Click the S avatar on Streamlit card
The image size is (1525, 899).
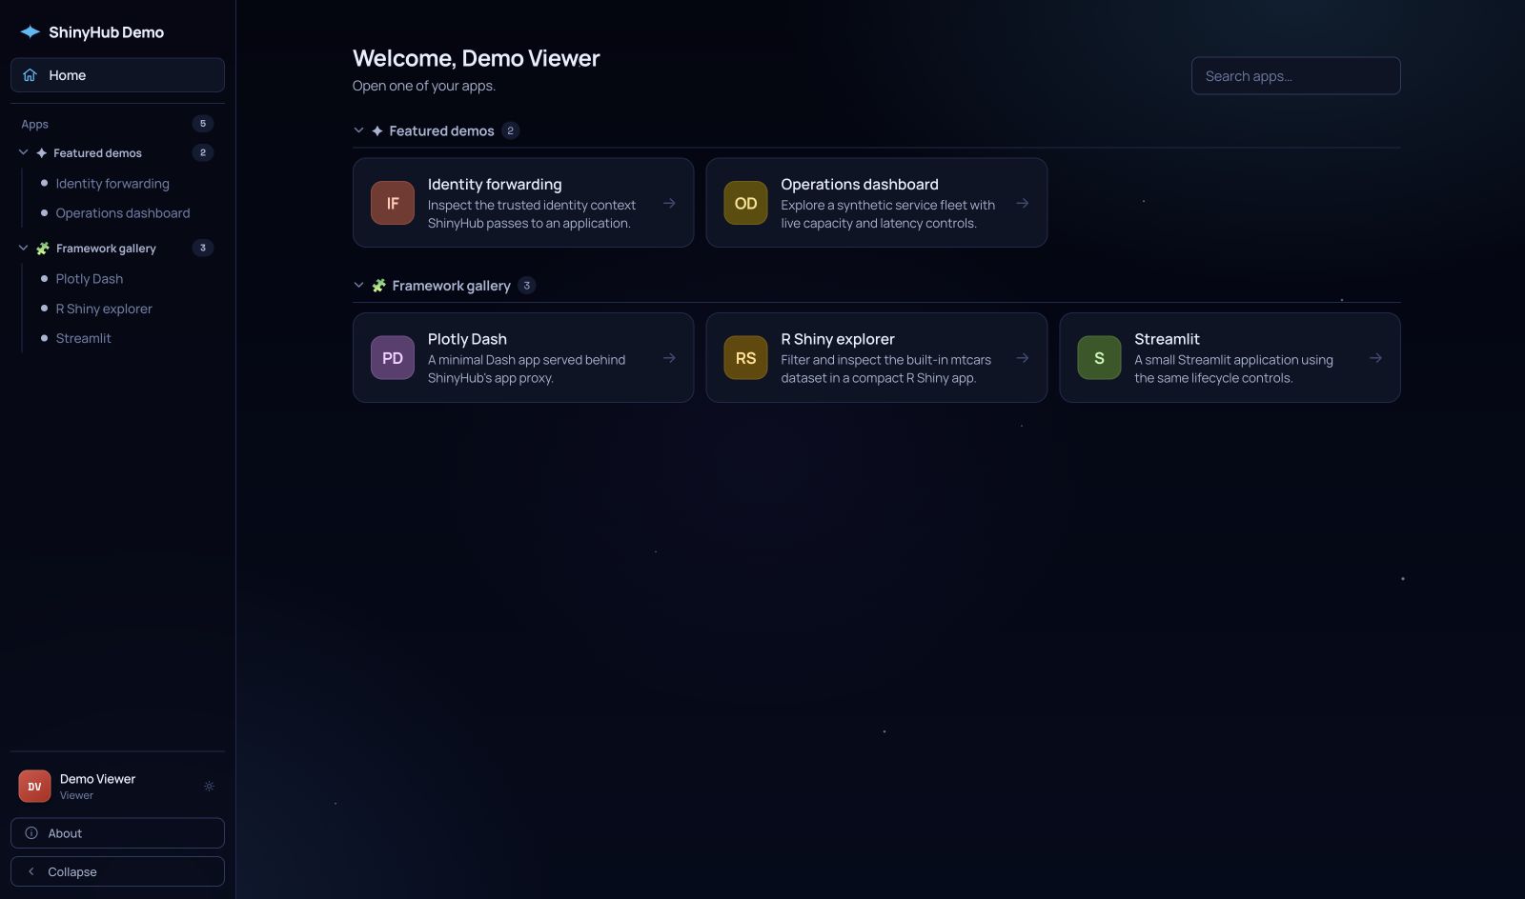coord(1099,358)
